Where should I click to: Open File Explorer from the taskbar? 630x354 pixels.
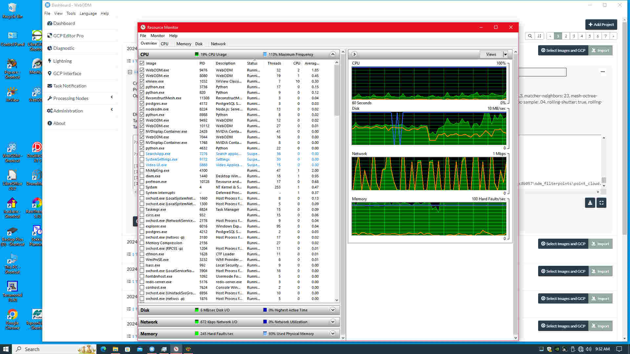(x=115, y=349)
